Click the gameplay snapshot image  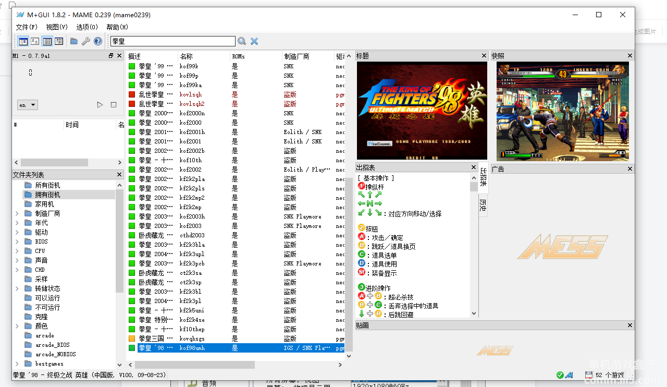pyautogui.click(x=562, y=111)
